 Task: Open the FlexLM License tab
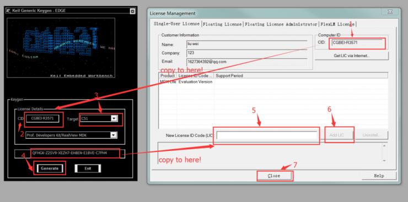pos(337,24)
